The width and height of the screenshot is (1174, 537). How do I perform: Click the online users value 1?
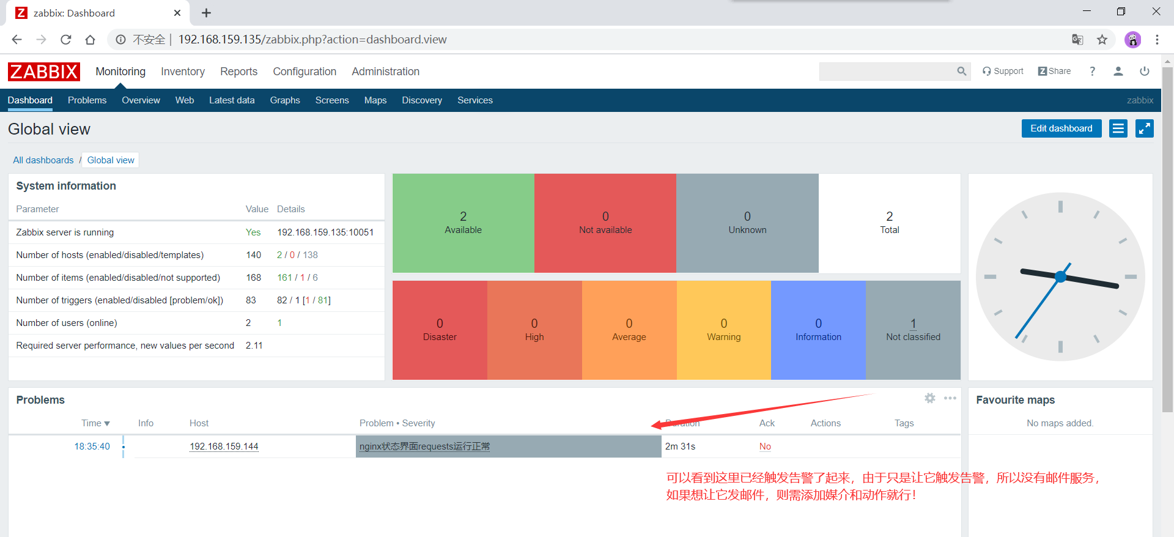point(279,323)
